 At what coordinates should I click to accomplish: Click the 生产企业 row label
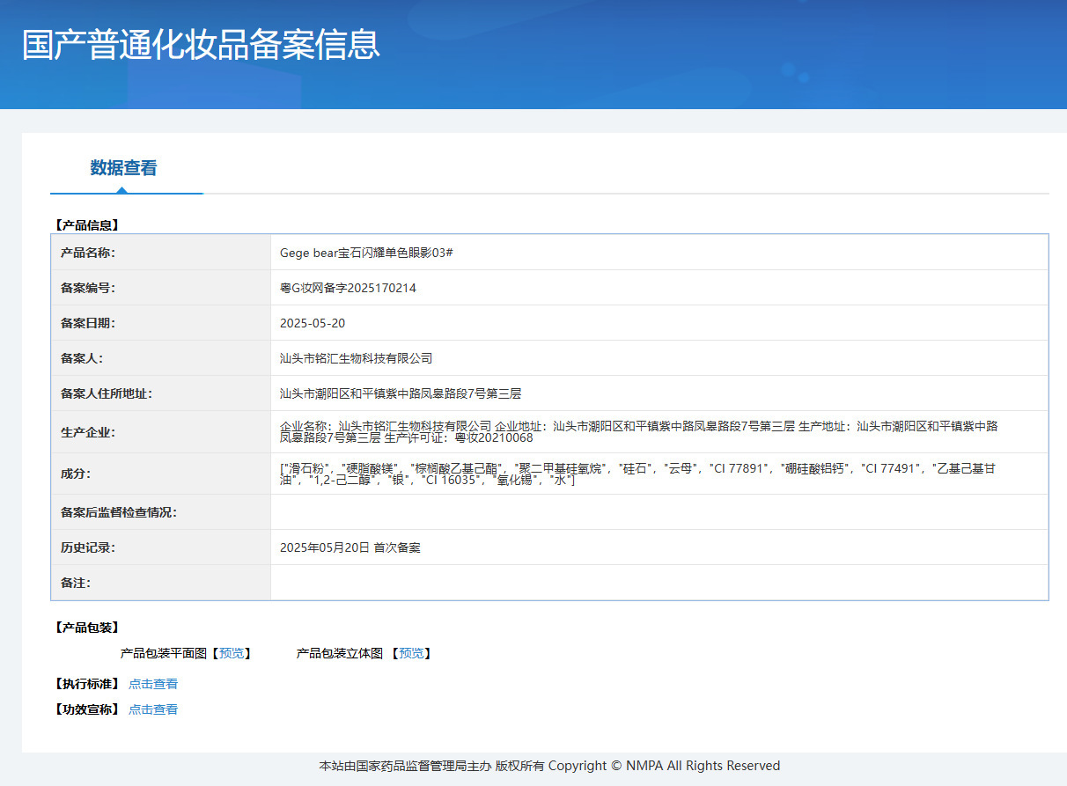pyautogui.click(x=88, y=432)
